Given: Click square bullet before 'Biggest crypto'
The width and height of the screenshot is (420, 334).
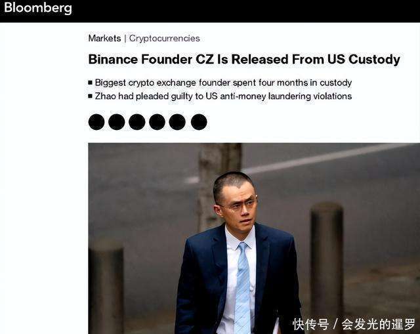Looking at the screenshot, I should [91, 83].
